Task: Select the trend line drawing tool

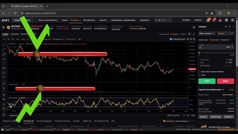Action: coord(4,49)
